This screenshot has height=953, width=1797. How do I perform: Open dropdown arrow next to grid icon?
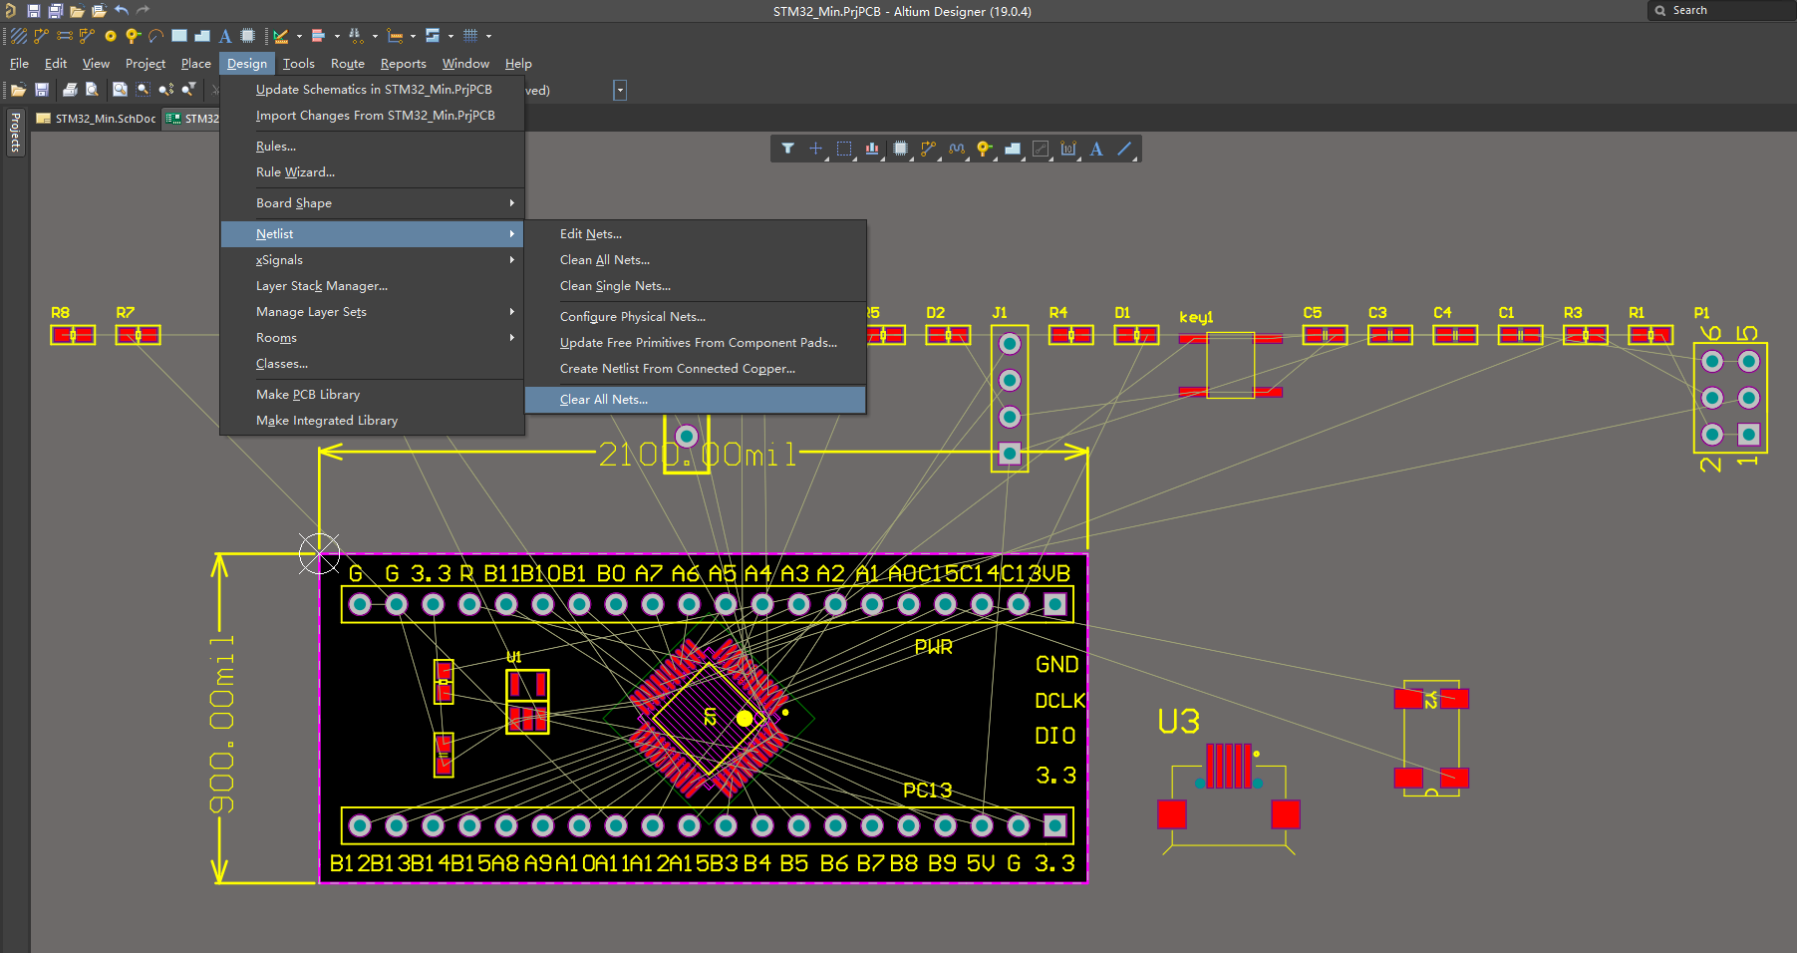pyautogui.click(x=488, y=36)
